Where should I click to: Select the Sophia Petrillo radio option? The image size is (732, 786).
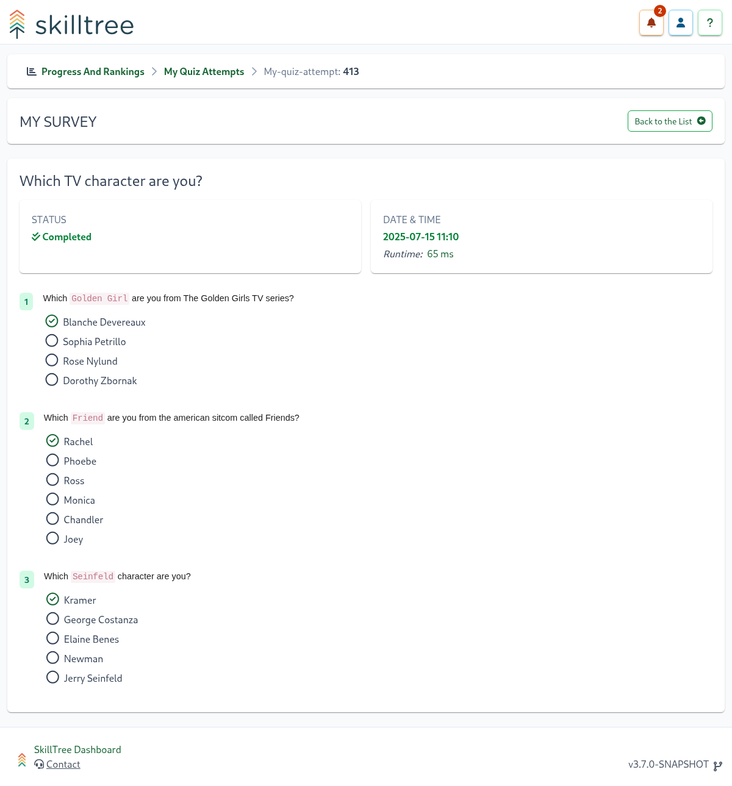52,340
